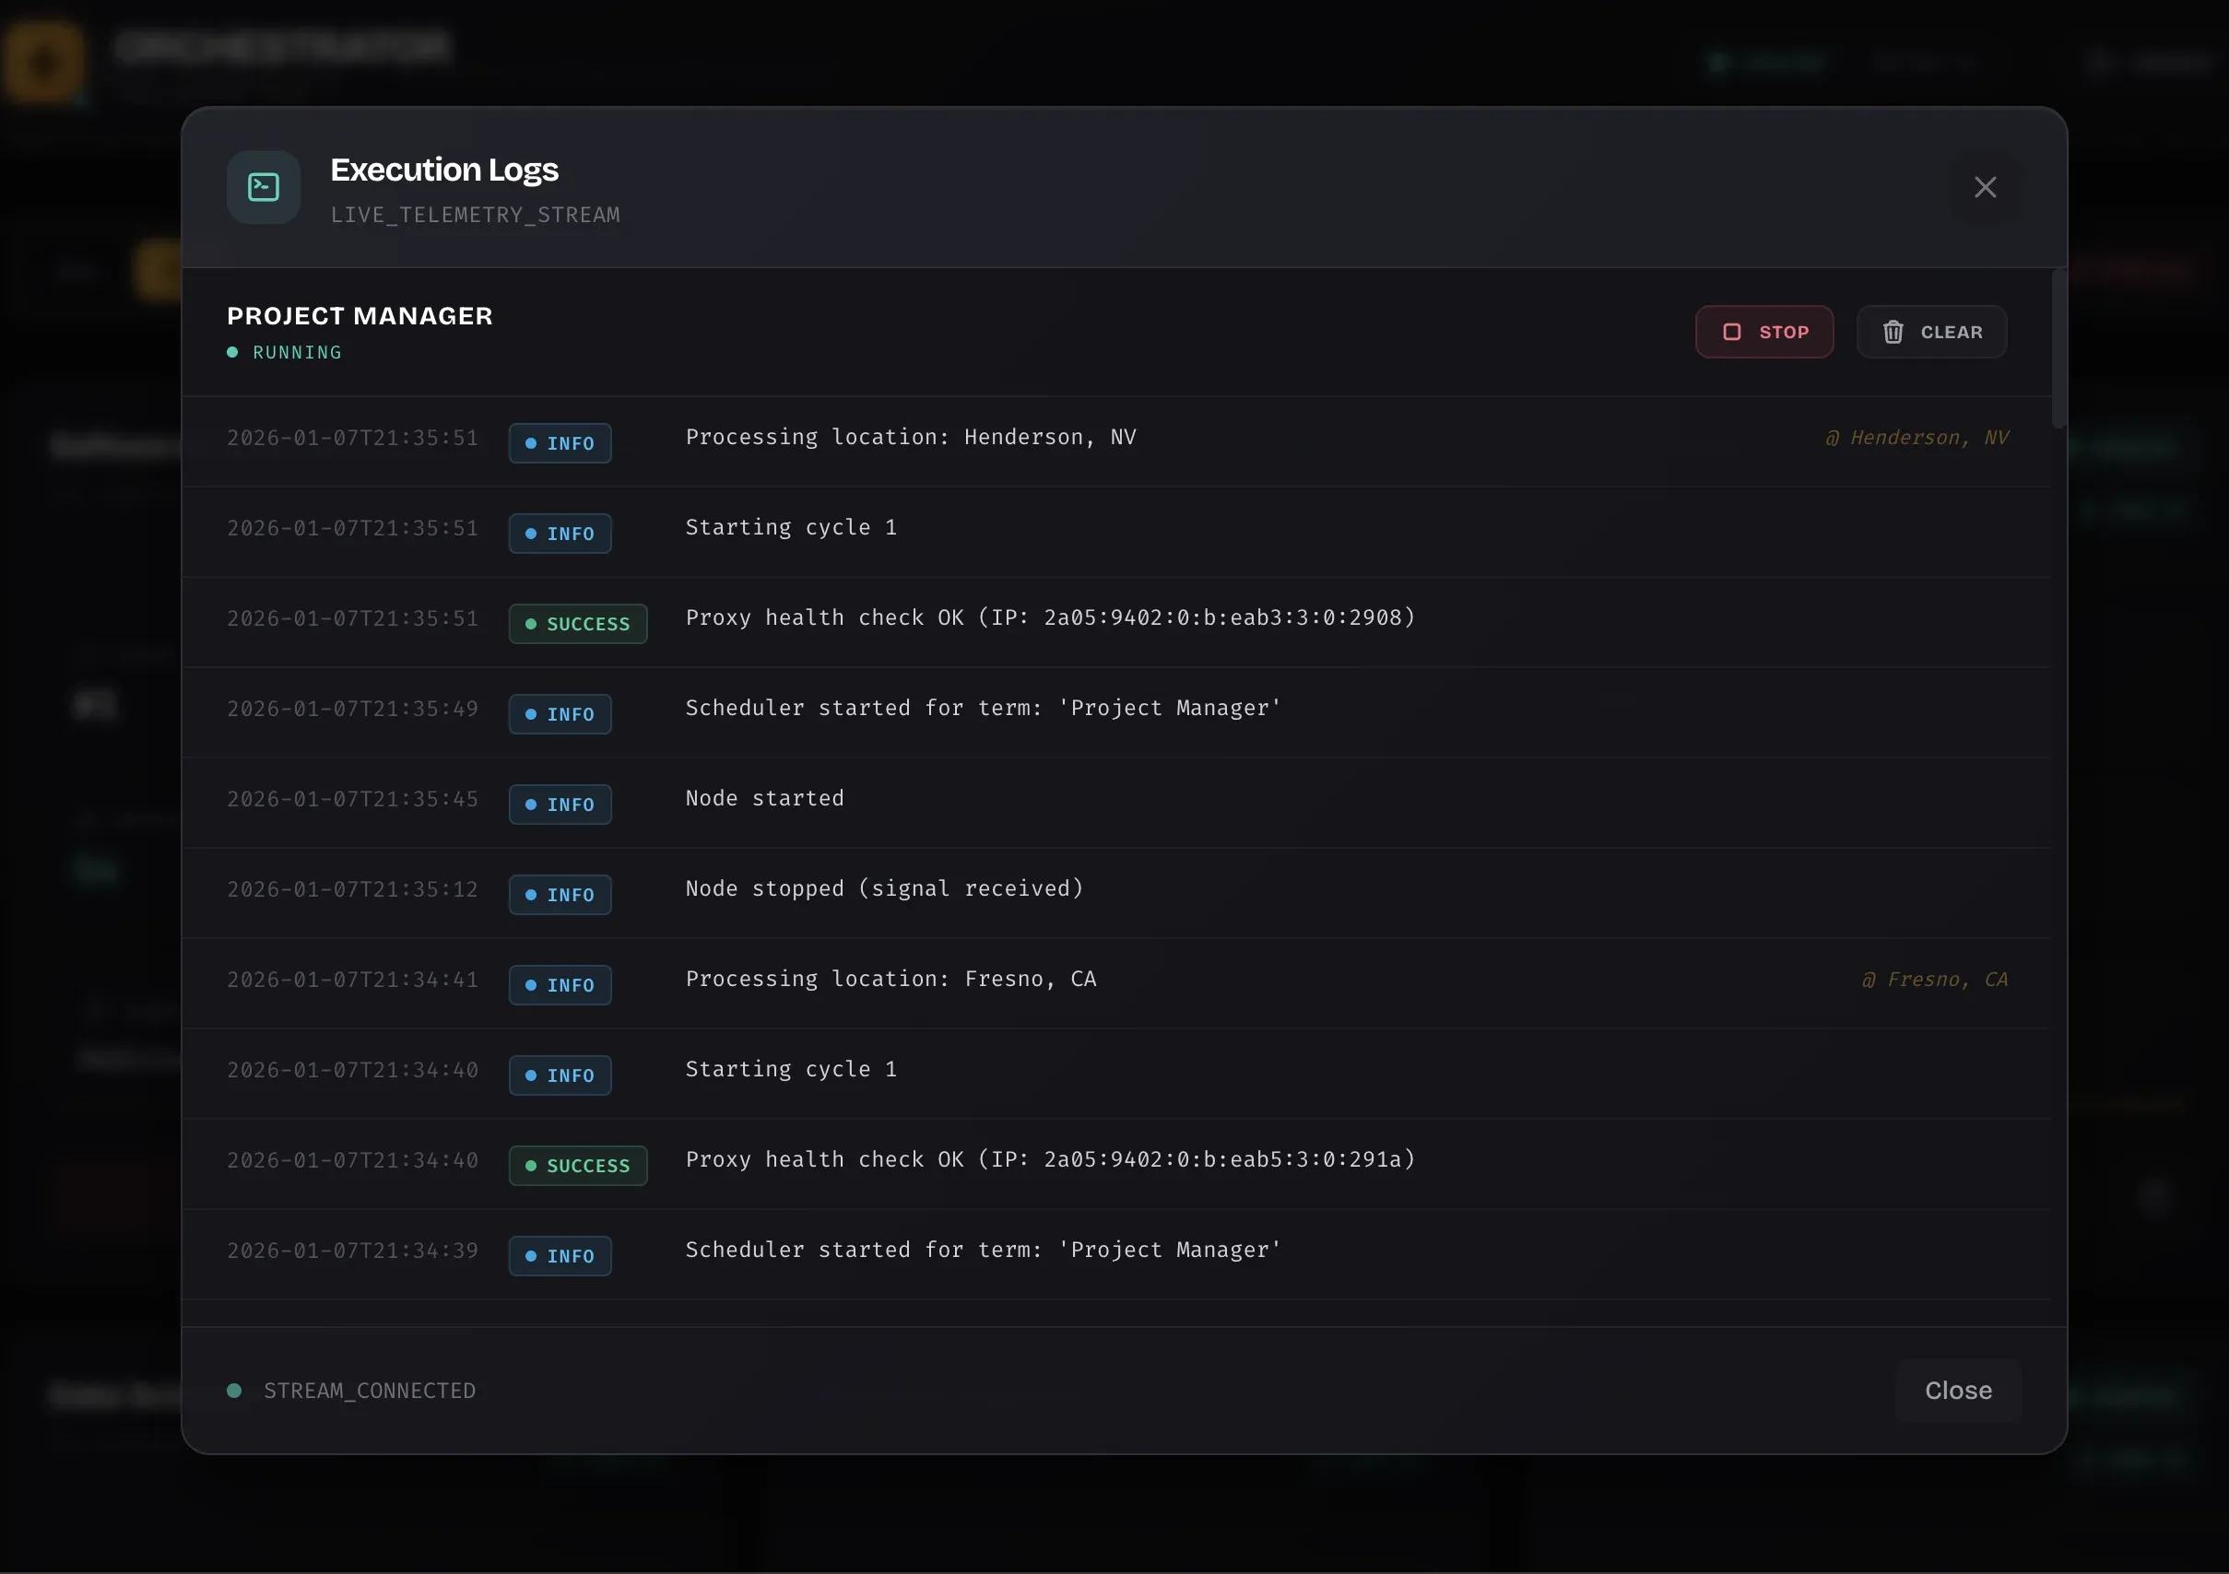The height and width of the screenshot is (1574, 2229).
Task: Click the location marker icon beside Henderson, NV
Action: (x=1831, y=437)
